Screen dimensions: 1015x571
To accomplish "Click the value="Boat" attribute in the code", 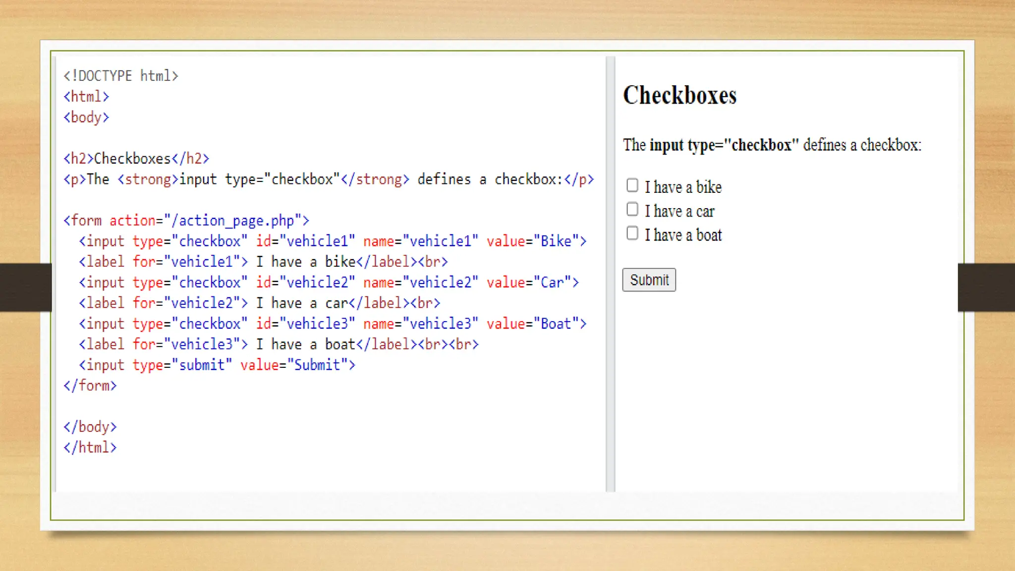I will click(x=533, y=324).
